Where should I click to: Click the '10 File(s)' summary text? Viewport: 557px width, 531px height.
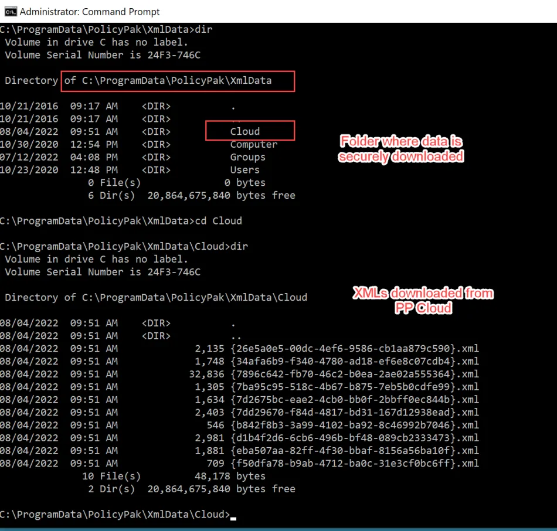pyautogui.click(x=111, y=476)
